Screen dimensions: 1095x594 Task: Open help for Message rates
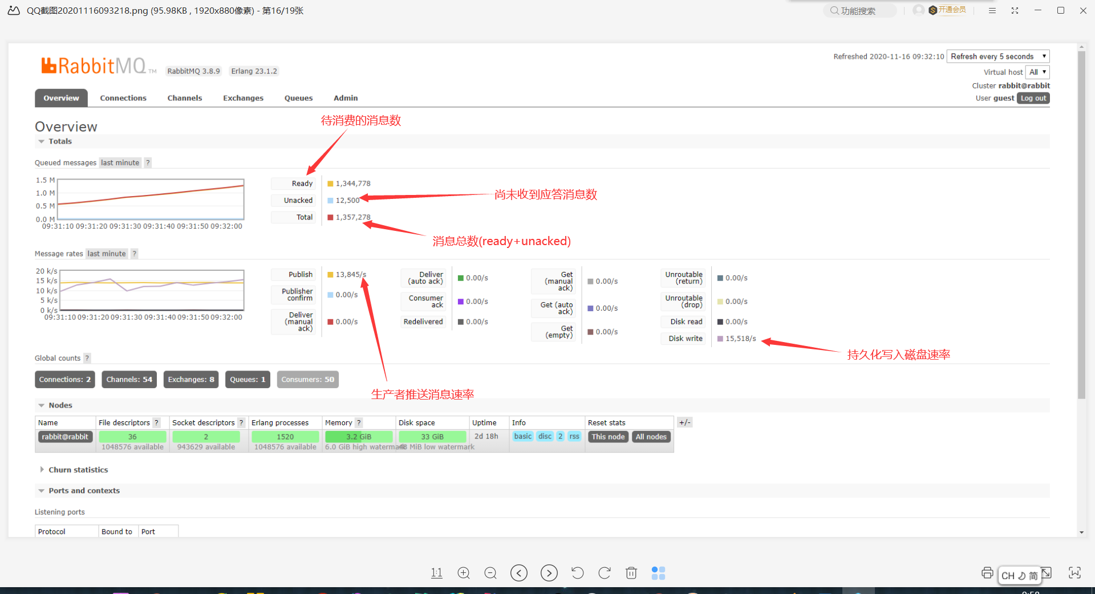tap(135, 254)
